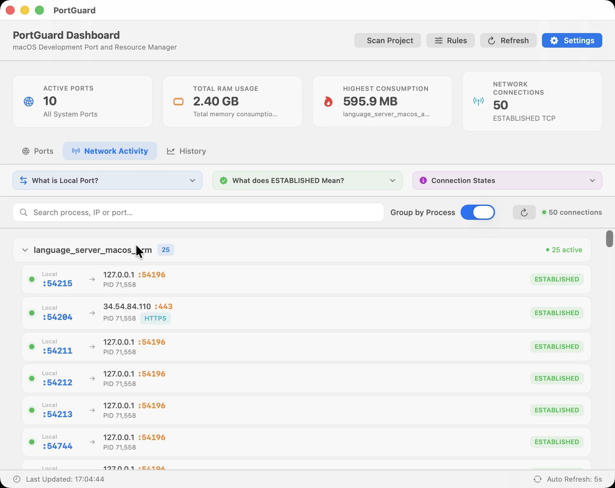Screen dimensions: 615x488
Task: Open the History tab
Action: point(186,151)
